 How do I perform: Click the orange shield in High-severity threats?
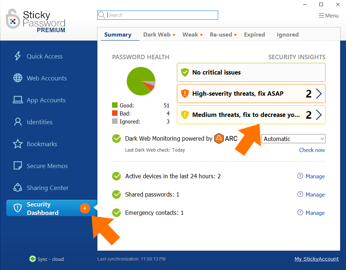pyautogui.click(x=185, y=94)
